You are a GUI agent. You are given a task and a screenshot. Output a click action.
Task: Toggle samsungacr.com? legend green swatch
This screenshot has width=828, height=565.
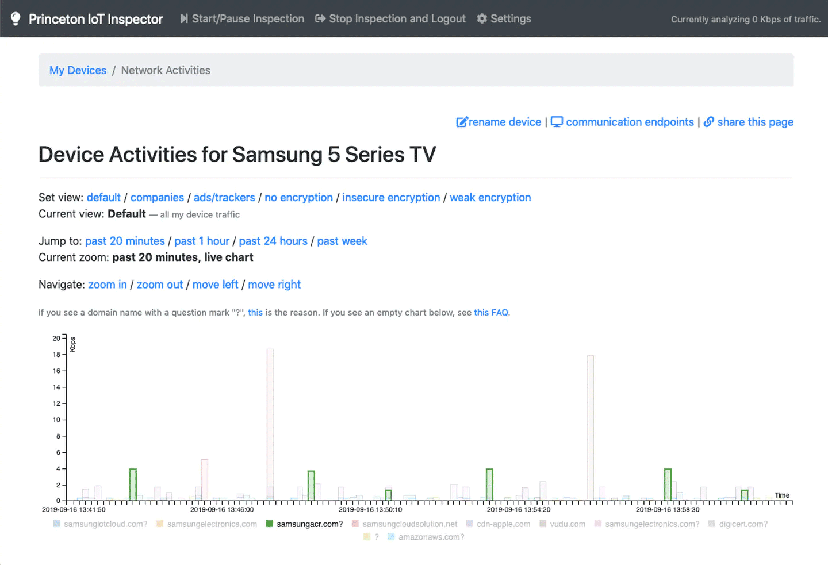[x=269, y=524]
